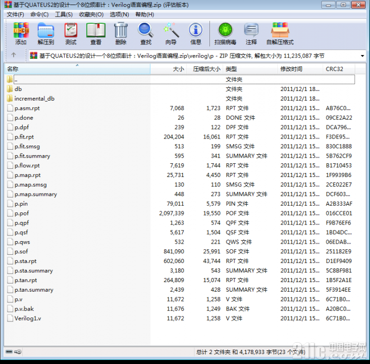The height and width of the screenshot is (364, 370).
Task: Click the Comment (注释) icon
Action: (x=251, y=33)
